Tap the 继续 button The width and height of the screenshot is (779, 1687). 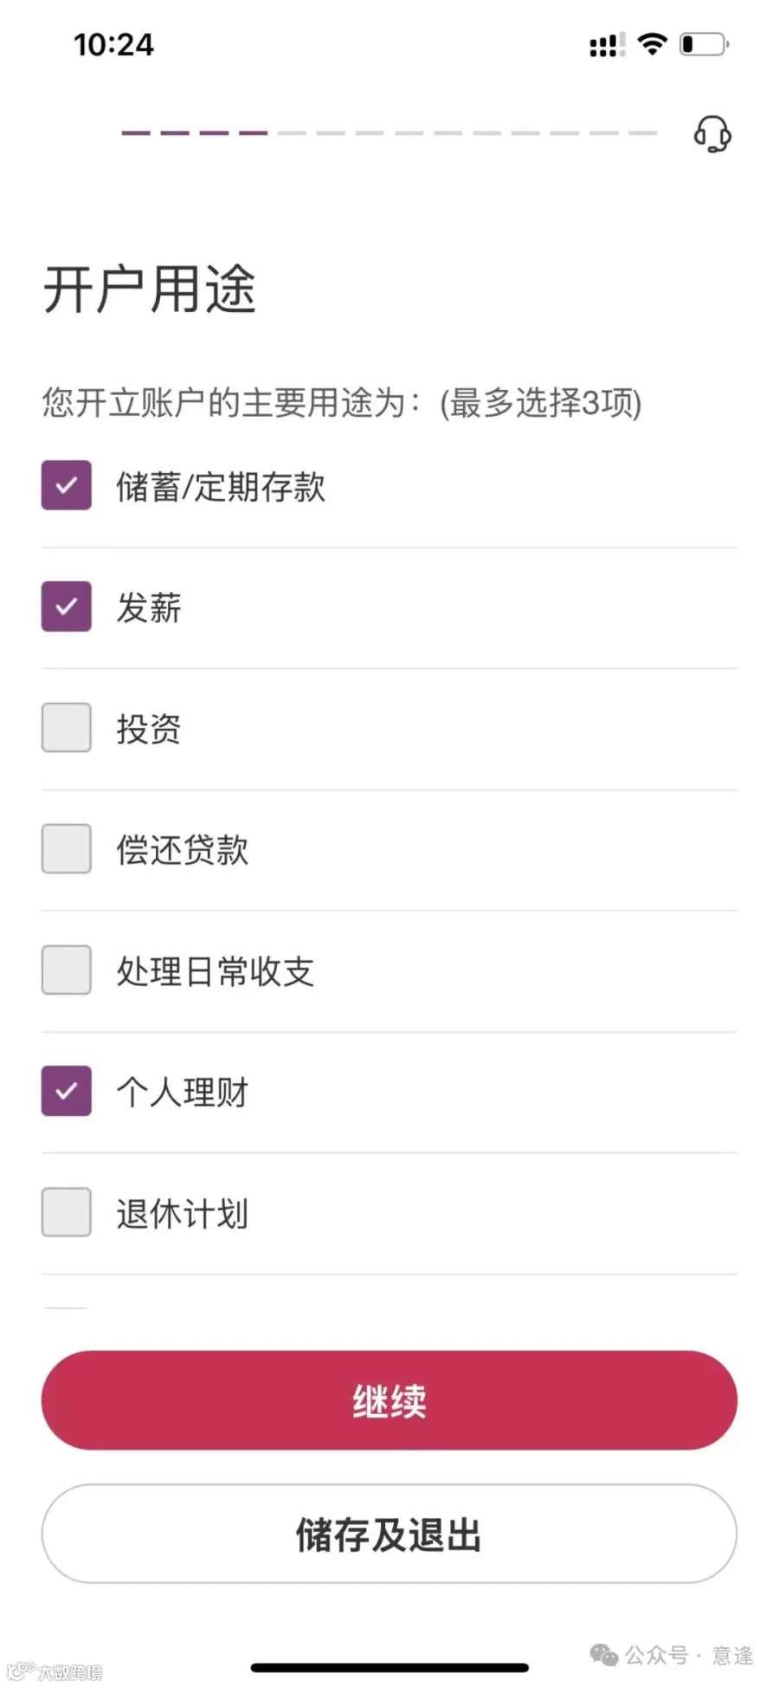pyautogui.click(x=389, y=1400)
